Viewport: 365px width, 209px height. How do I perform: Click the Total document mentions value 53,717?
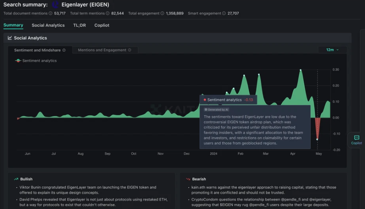[60, 13]
